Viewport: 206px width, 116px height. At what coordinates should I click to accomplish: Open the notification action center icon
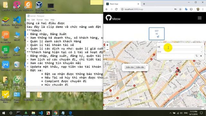coord(201,113)
